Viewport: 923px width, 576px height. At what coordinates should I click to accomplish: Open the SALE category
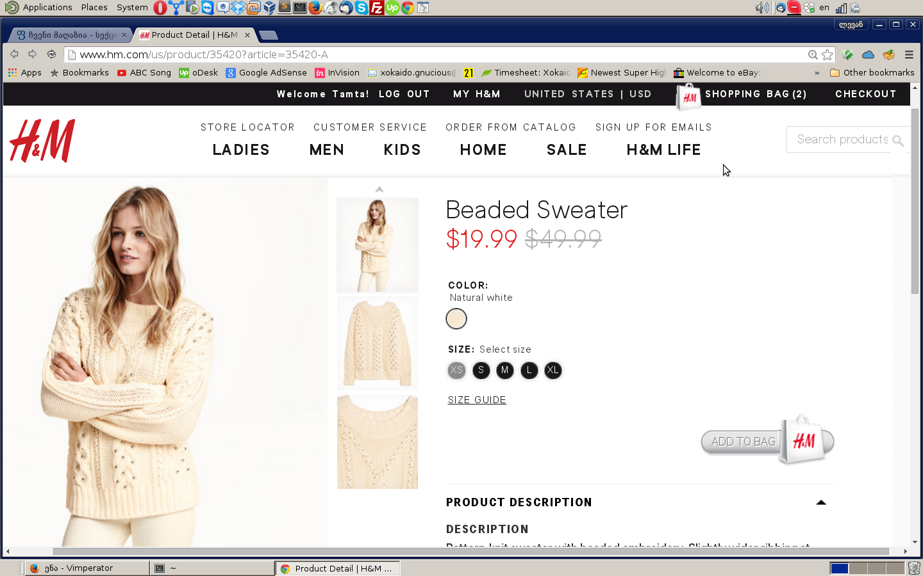point(567,150)
